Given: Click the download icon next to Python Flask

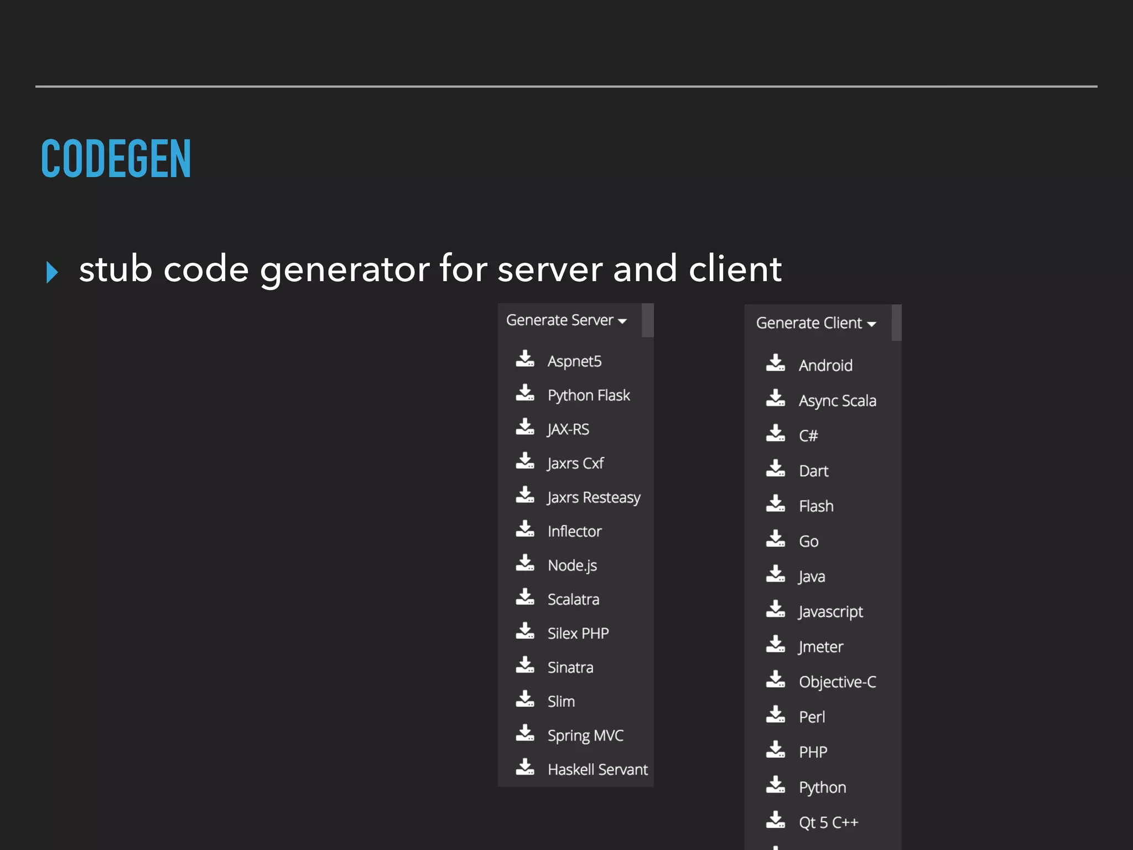Looking at the screenshot, I should point(525,393).
